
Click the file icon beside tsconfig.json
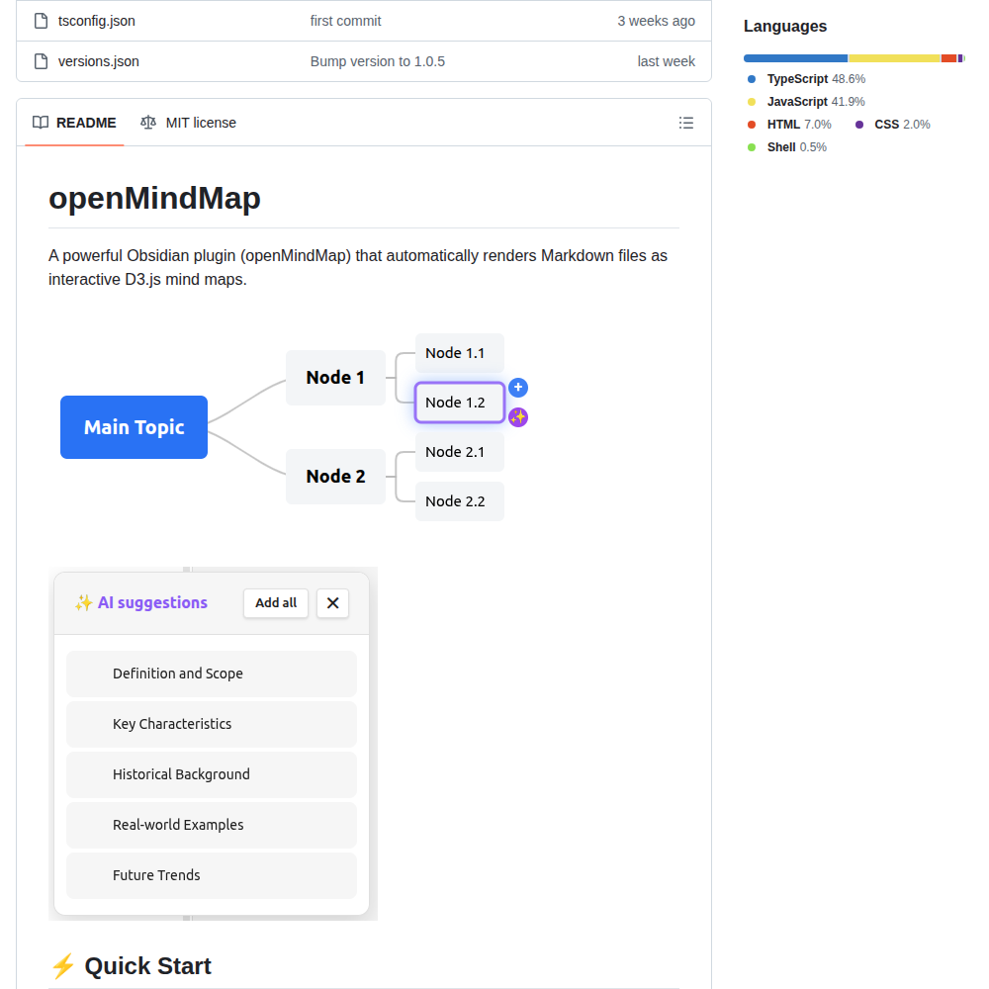(40, 20)
